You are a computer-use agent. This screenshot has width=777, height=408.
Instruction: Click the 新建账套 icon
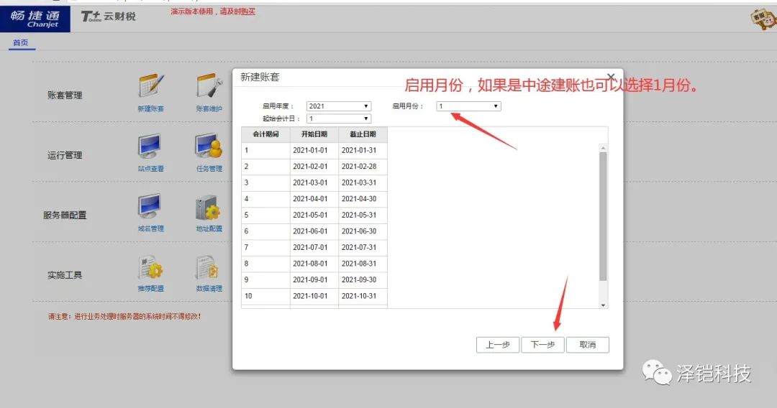[x=151, y=87]
